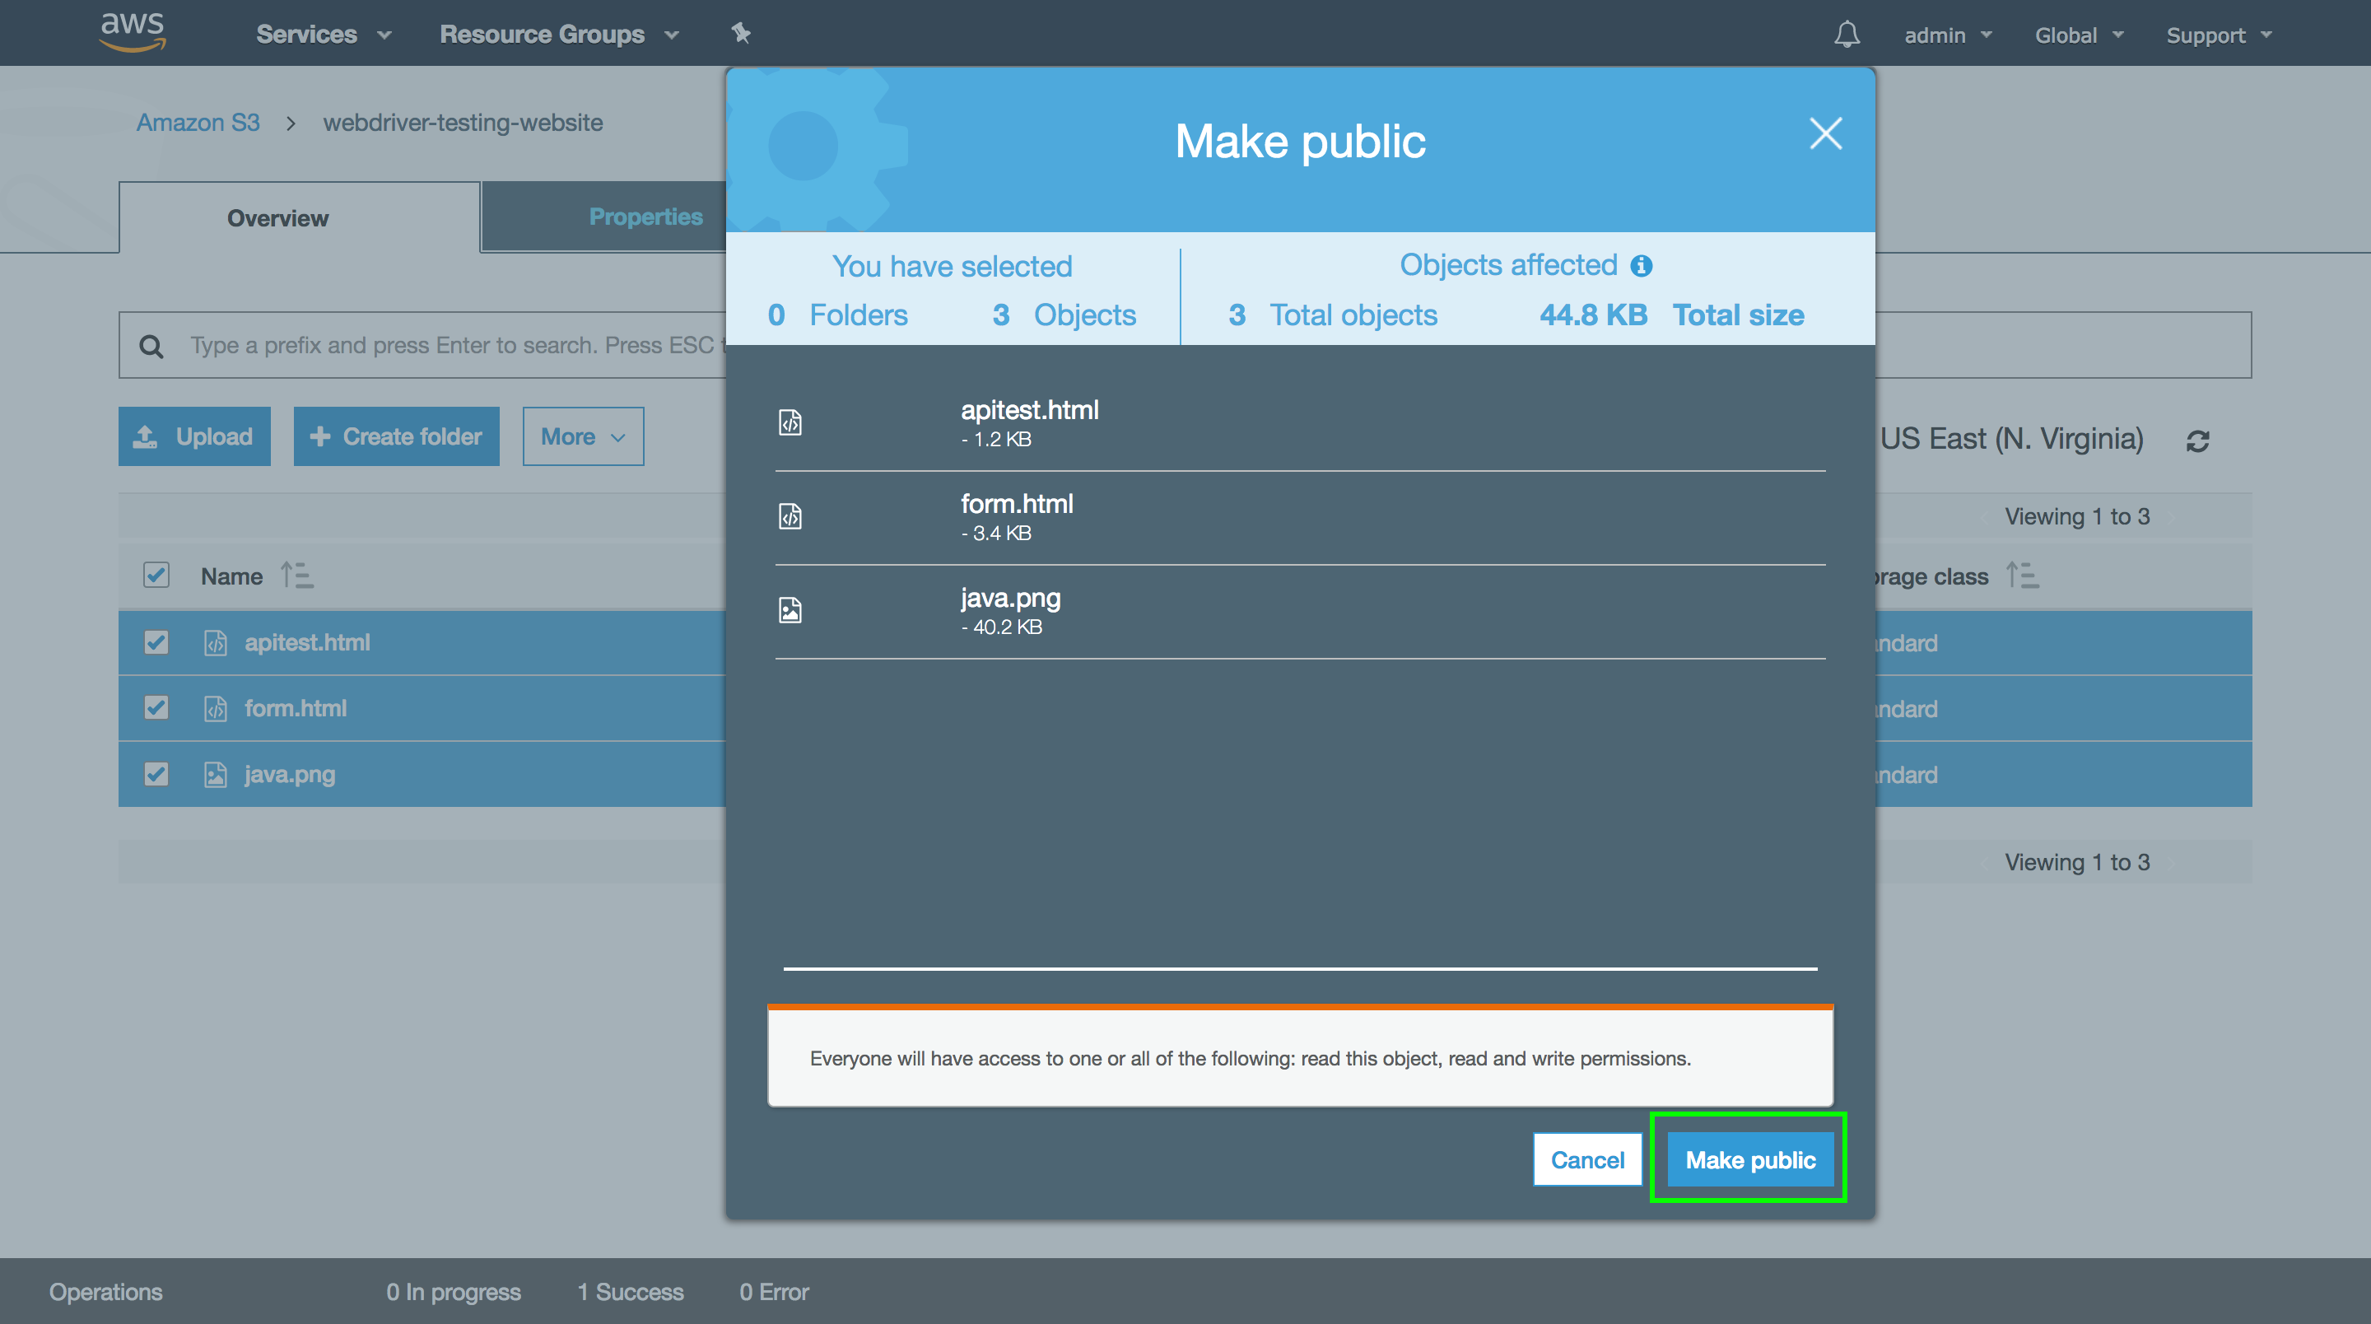
Task: Confirm with the Make public button
Action: point(1749,1159)
